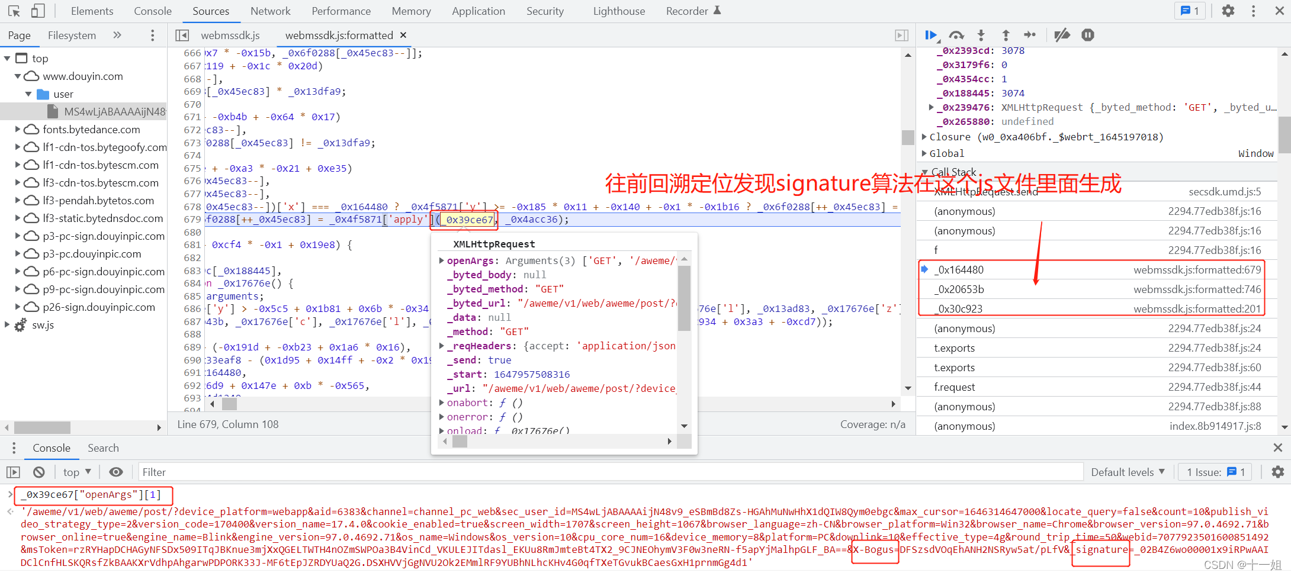Toggle the device toolbar icon

coord(38,11)
